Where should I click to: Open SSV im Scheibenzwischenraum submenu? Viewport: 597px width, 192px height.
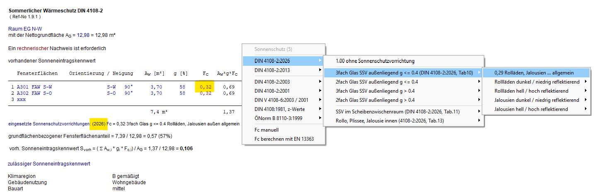pos(403,111)
